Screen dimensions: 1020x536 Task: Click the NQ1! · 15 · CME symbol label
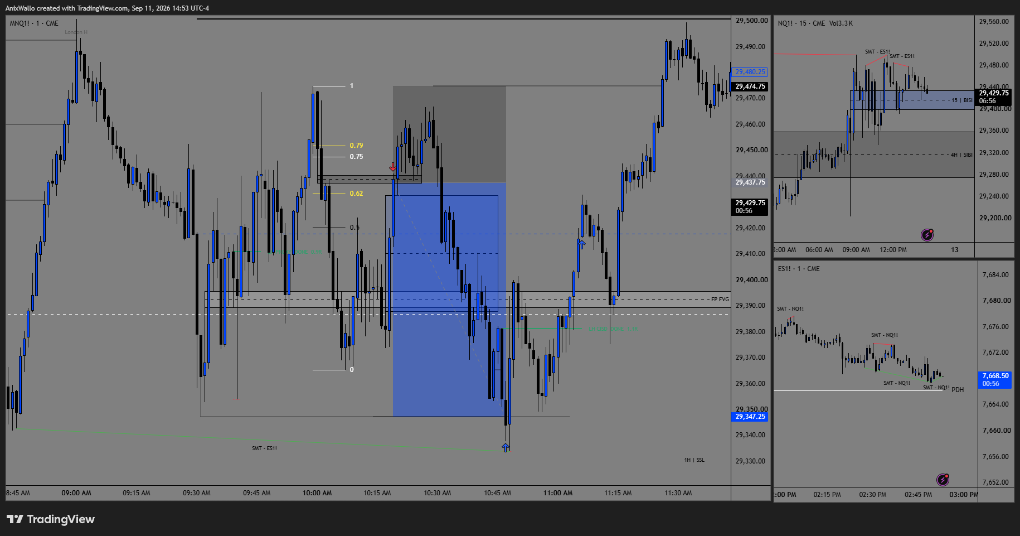(802, 23)
